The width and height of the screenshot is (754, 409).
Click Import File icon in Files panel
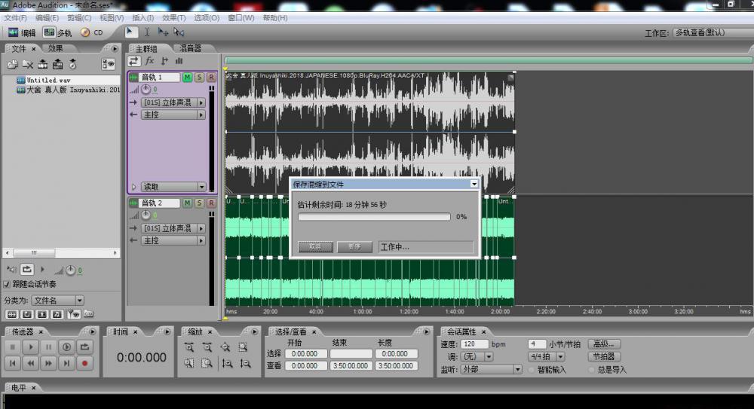point(13,64)
